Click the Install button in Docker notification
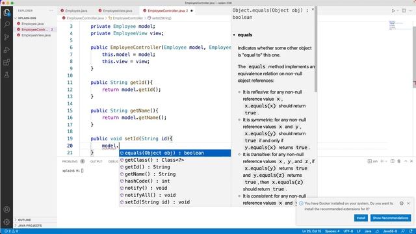This screenshot has height=234, width=416. click(361, 218)
